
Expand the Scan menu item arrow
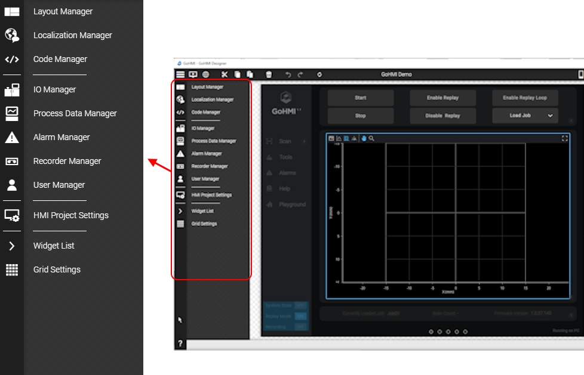click(305, 142)
